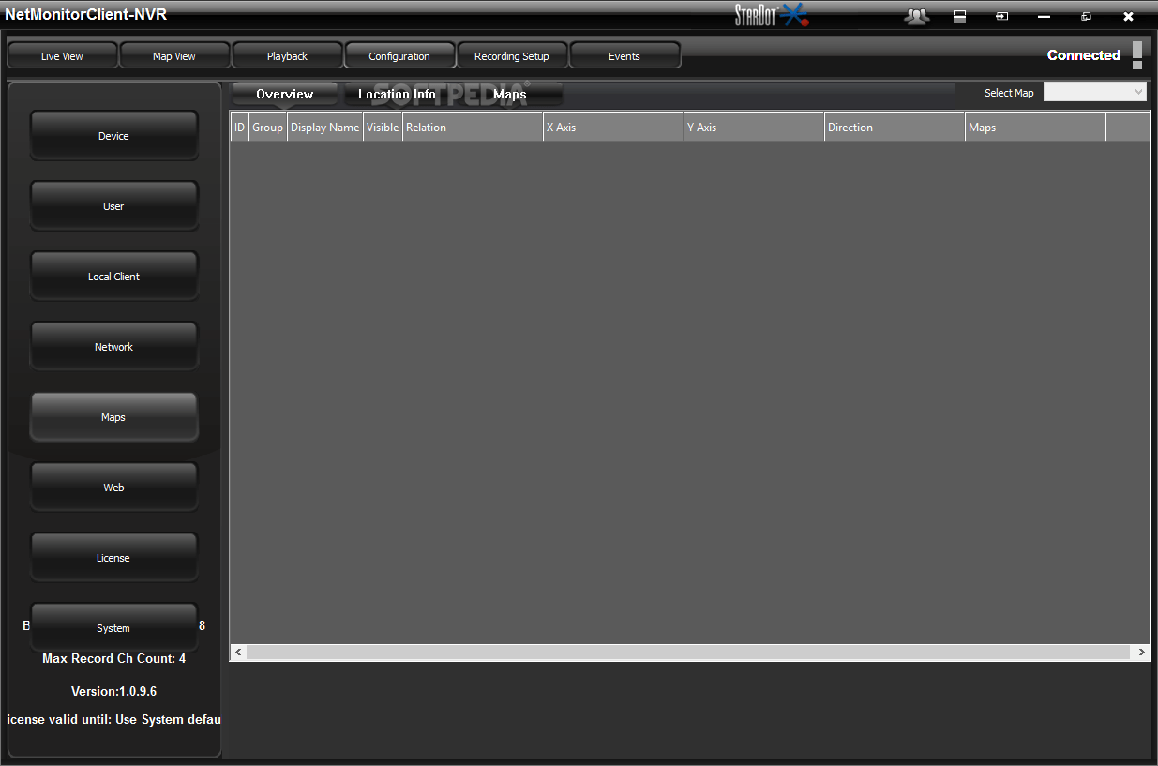
Task: Close the NetMonitorClient window
Action: pos(1128,16)
